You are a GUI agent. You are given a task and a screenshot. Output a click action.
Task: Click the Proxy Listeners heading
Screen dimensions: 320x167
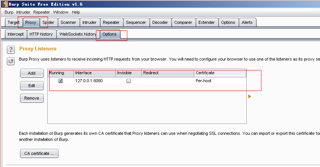(x=38, y=49)
